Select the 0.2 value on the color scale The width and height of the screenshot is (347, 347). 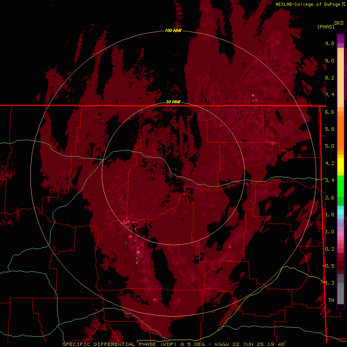pyautogui.click(x=330, y=249)
